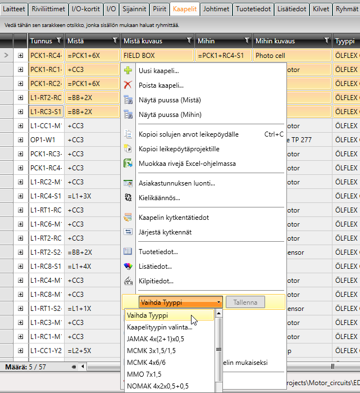The height and width of the screenshot is (393, 360).
Task: Click the Kilpitiedot icon
Action: coord(128,281)
